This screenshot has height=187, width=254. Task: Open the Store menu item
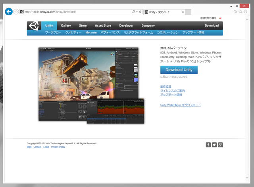83,26
